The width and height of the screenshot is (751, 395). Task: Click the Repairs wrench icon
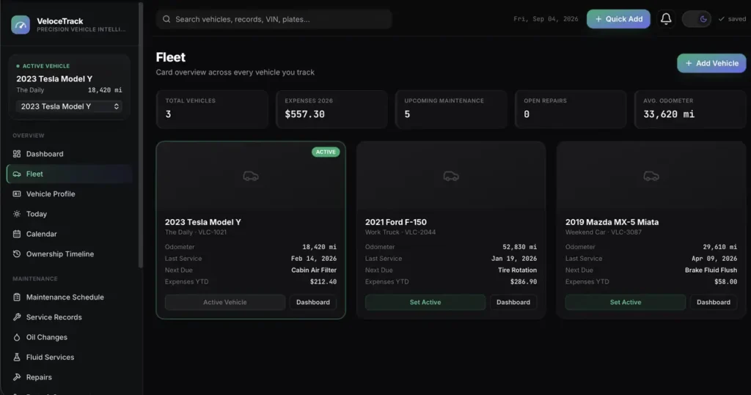(x=17, y=377)
